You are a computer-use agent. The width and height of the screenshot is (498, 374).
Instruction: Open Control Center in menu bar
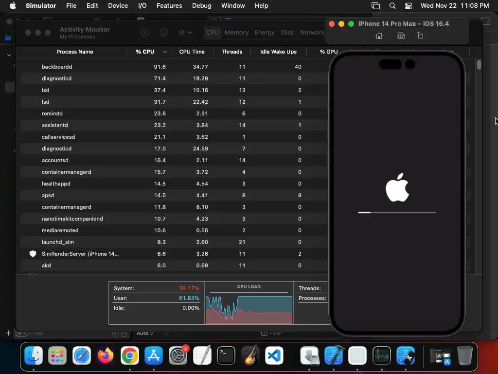(409, 6)
